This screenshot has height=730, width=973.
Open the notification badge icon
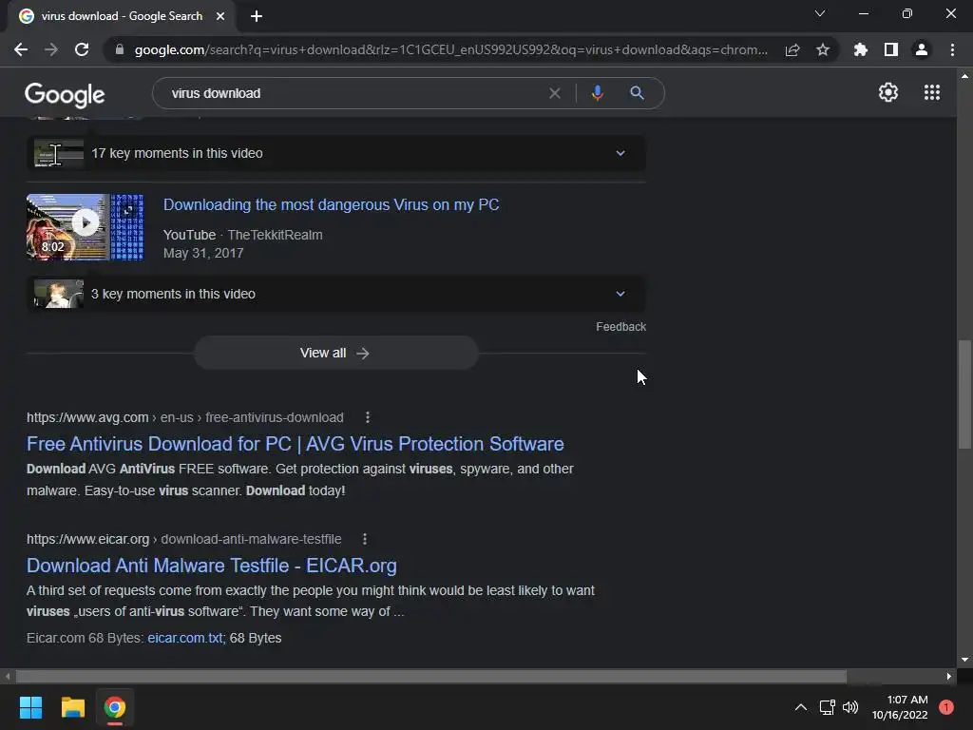pos(945,707)
